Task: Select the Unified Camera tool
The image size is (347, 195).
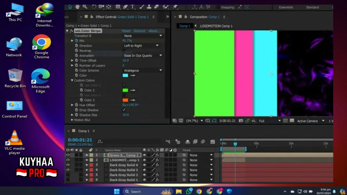Action: pyautogui.click(x=101, y=7)
